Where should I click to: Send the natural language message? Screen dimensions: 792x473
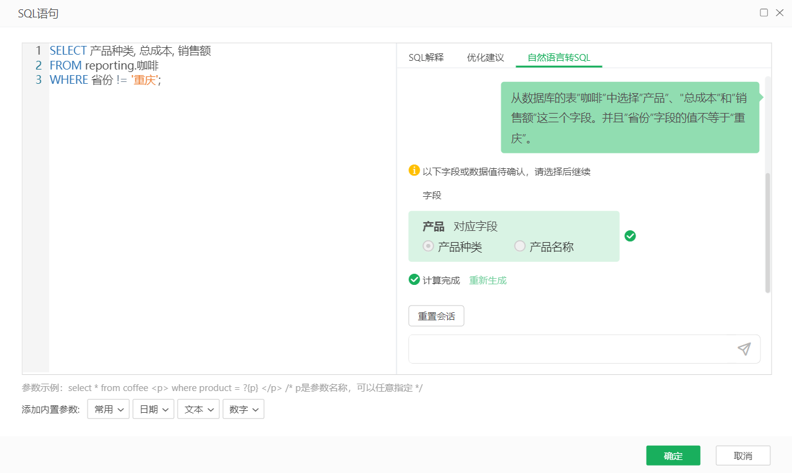(x=744, y=349)
